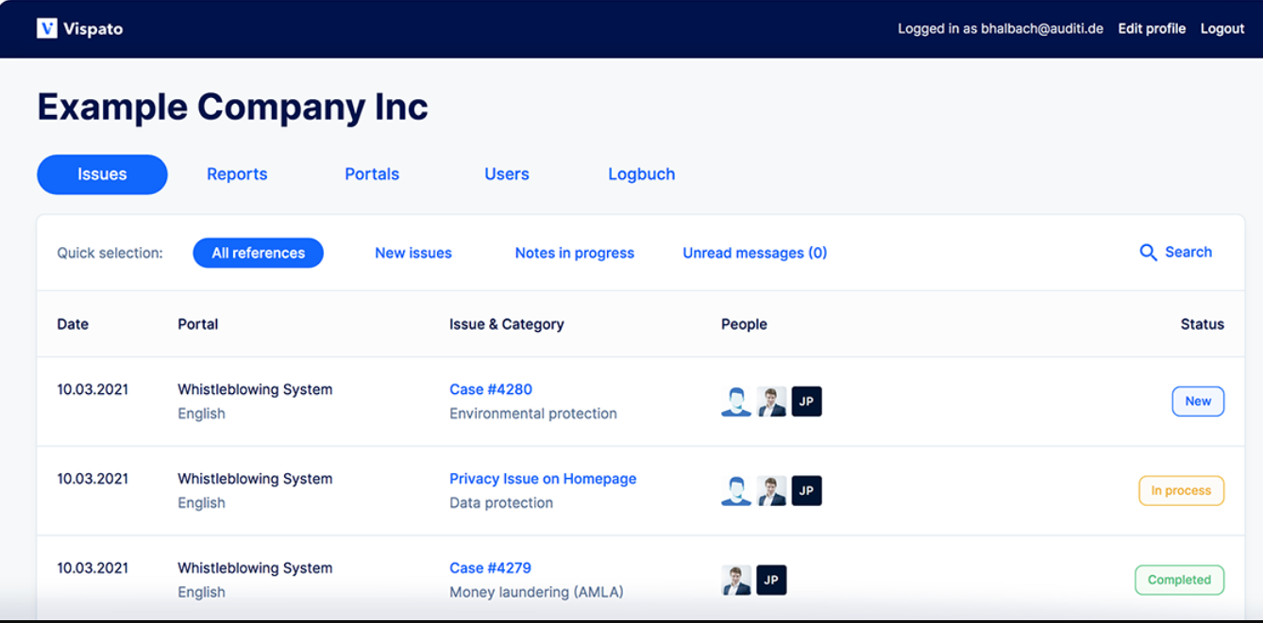
Task: Toggle the All references filter
Action: point(258,253)
